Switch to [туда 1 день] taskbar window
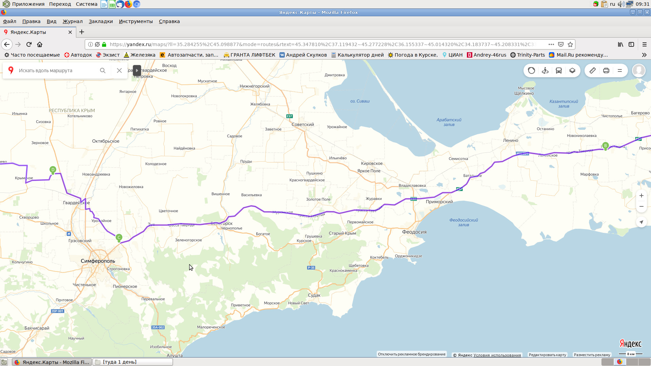This screenshot has width=651, height=366. tap(133, 362)
